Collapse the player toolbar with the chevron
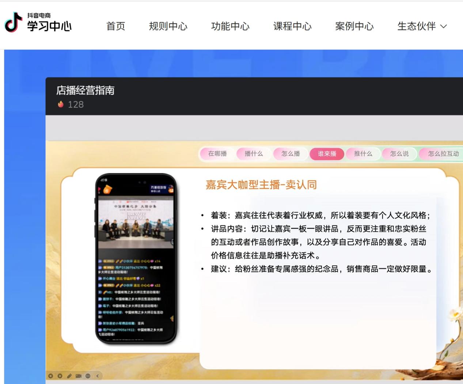The height and width of the screenshot is (384, 463). [x=97, y=376]
